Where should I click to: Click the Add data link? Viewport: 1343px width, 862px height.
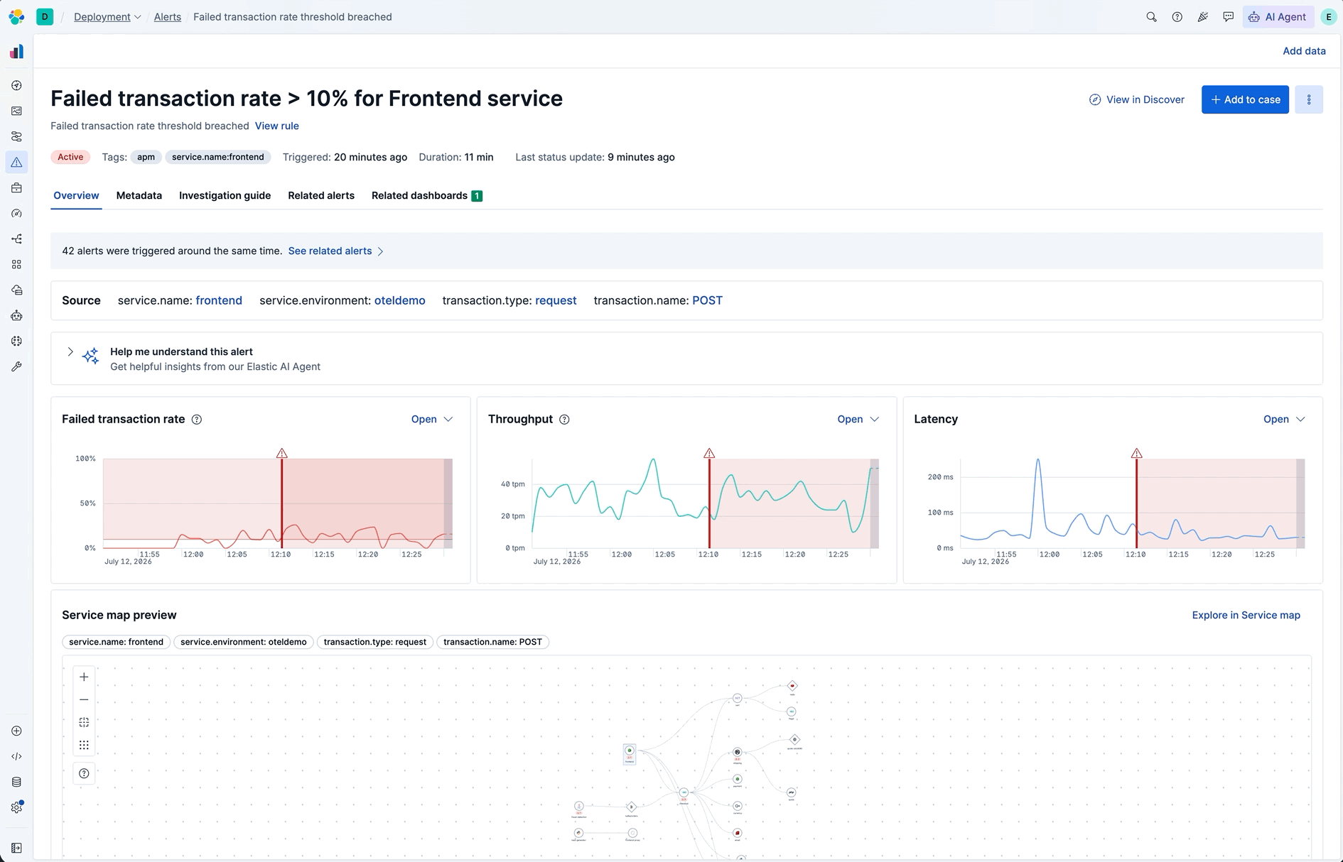click(x=1304, y=51)
